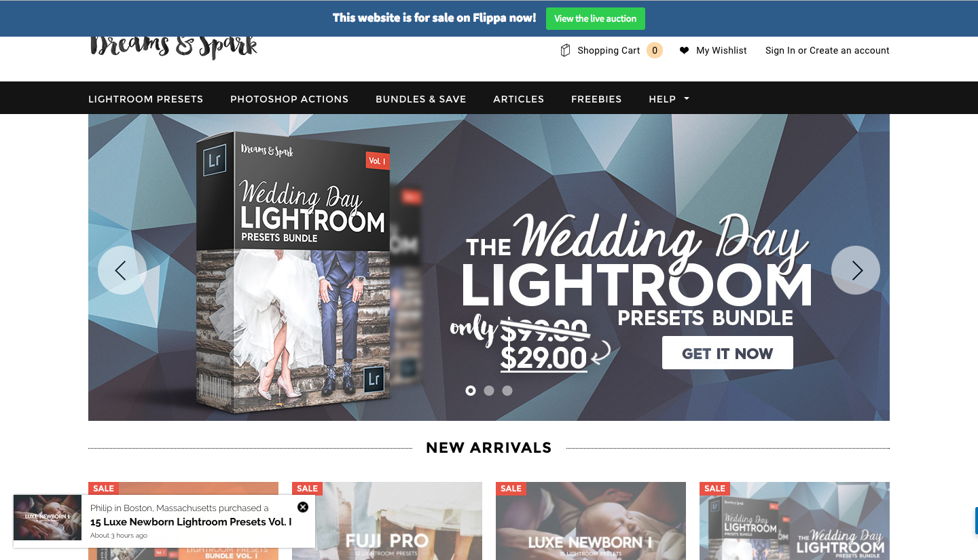Expand the Help dropdown menu
This screenshot has width=978, height=560.
click(669, 99)
